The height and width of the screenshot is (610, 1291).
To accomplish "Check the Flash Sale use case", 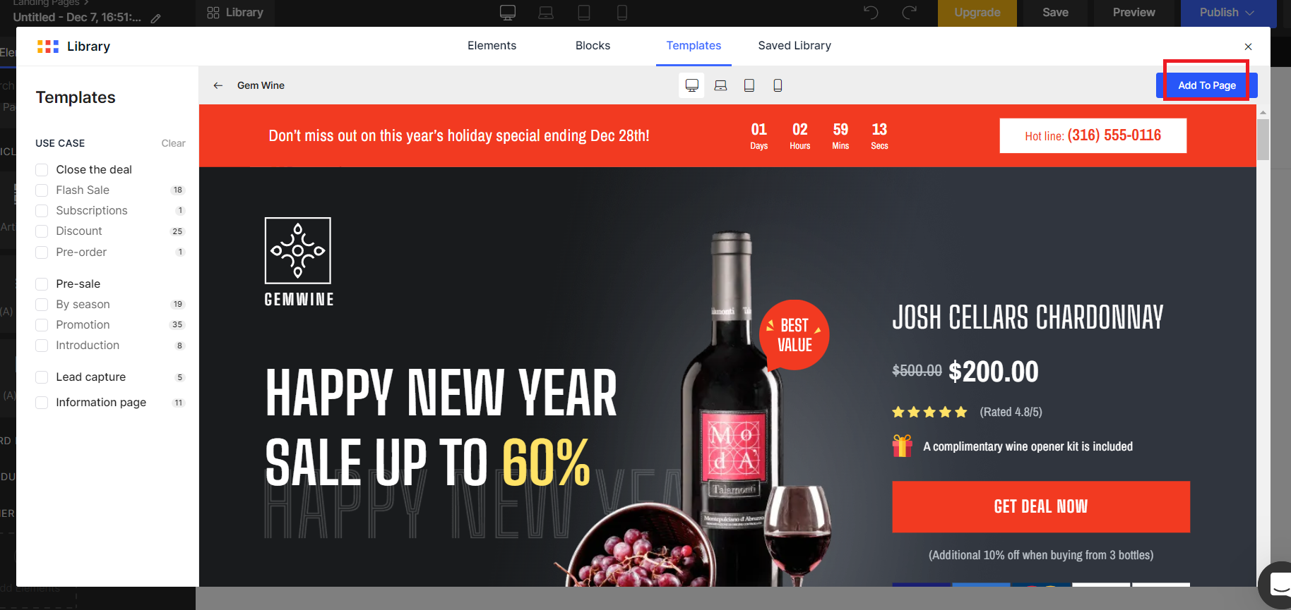I will coord(42,190).
